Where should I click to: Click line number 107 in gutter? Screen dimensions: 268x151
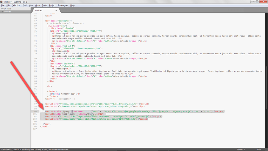tap(35, 129)
